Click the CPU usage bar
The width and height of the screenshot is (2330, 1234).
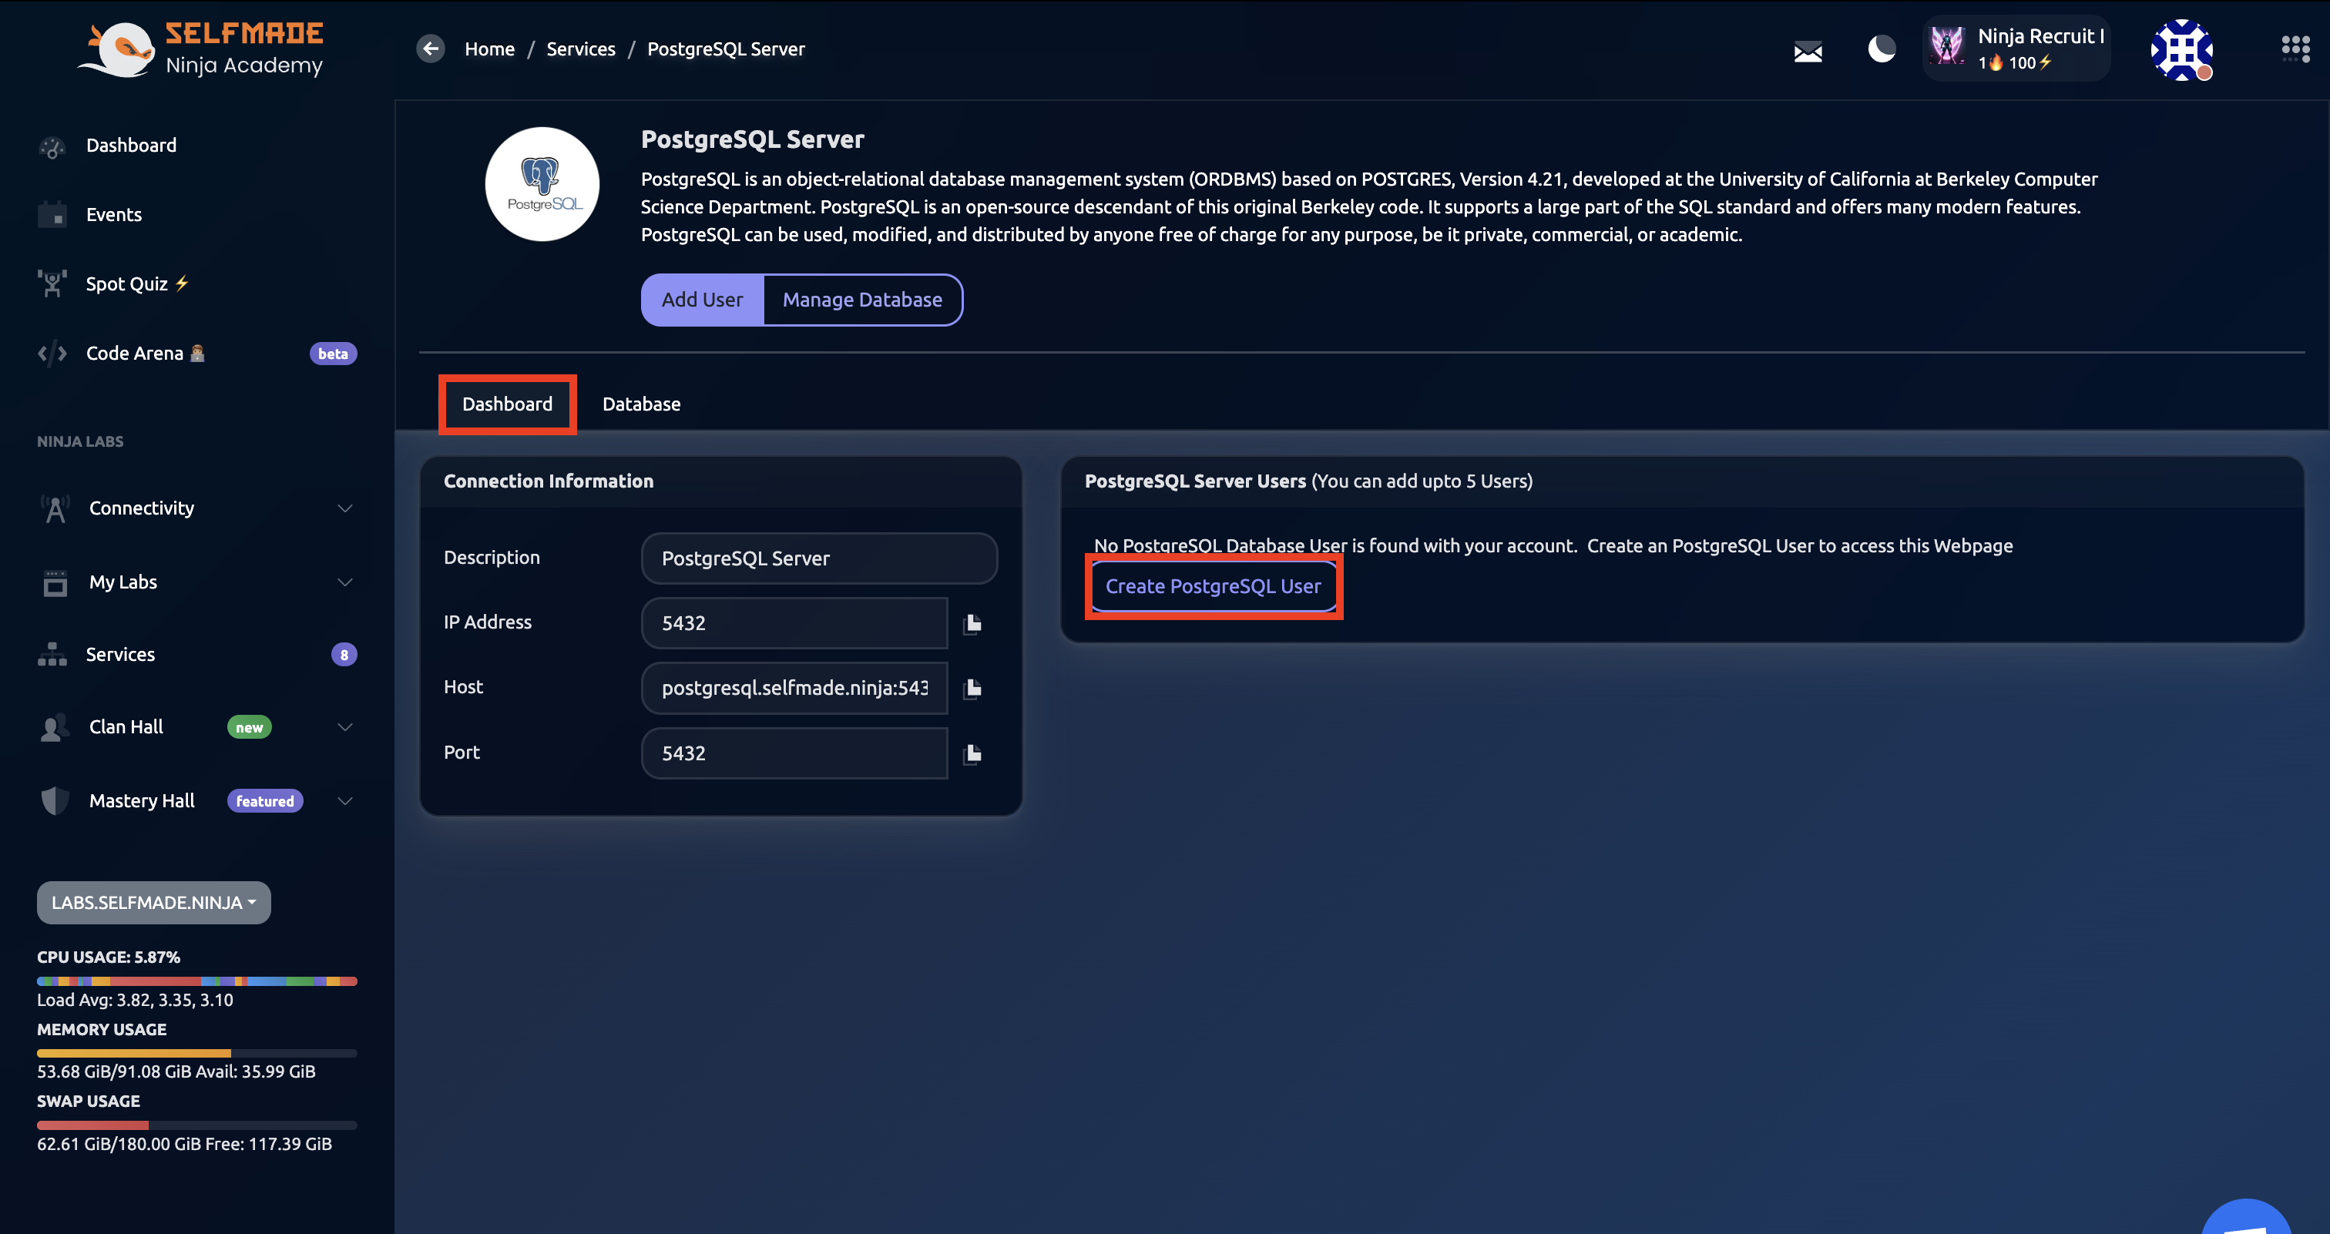pyautogui.click(x=197, y=981)
